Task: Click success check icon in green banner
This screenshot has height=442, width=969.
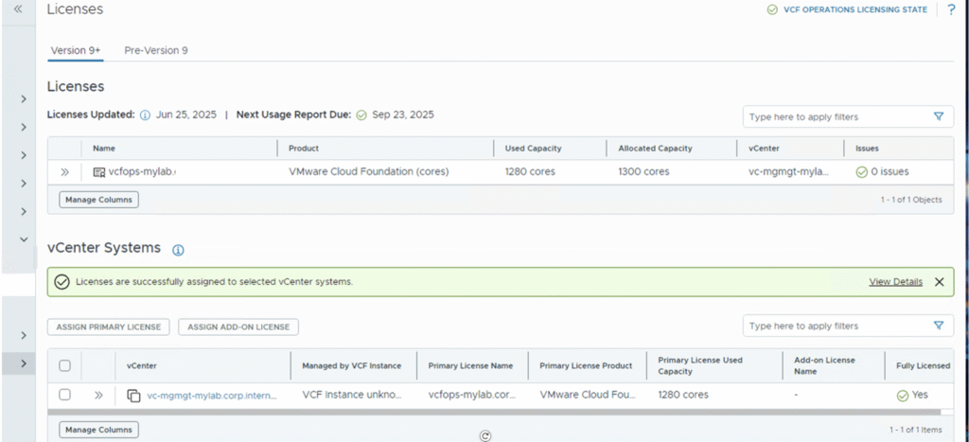Action: [x=62, y=282]
